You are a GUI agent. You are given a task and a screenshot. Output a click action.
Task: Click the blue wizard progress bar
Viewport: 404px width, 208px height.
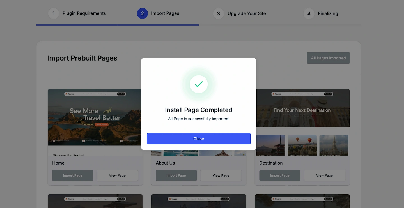(117, 25)
